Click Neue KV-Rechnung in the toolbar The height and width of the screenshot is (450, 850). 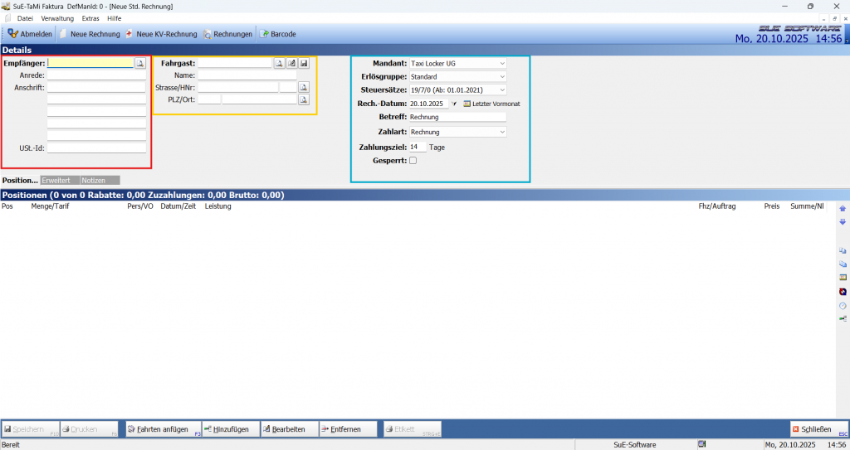coord(161,34)
